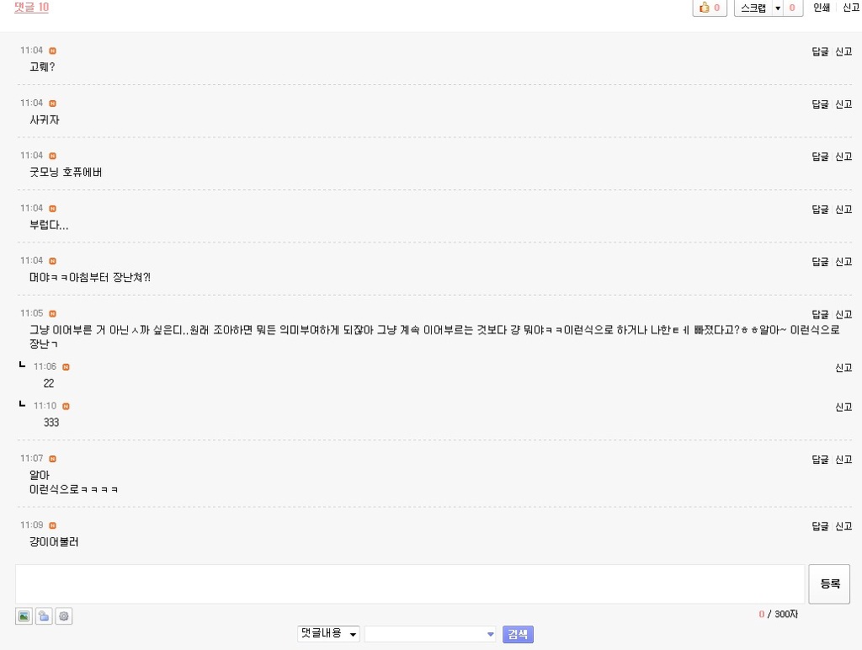Open the 댓글내용 search-type dropdown
Image resolution: width=862 pixels, height=650 pixels.
coord(329,633)
